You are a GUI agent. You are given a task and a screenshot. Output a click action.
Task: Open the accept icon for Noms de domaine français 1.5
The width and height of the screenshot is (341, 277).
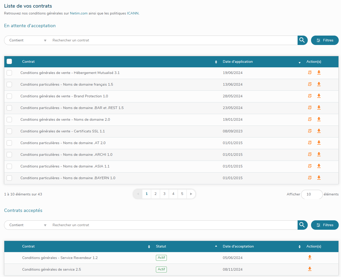[x=310, y=84]
